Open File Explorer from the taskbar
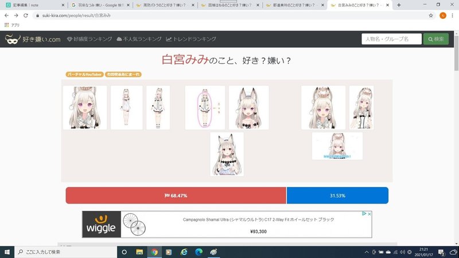 point(139,252)
